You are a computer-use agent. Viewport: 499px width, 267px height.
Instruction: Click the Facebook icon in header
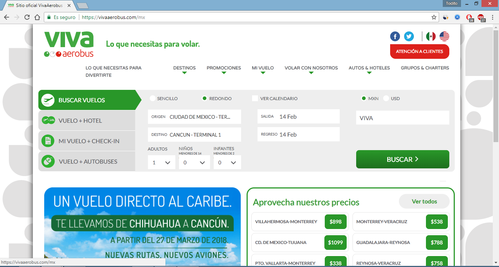395,37
